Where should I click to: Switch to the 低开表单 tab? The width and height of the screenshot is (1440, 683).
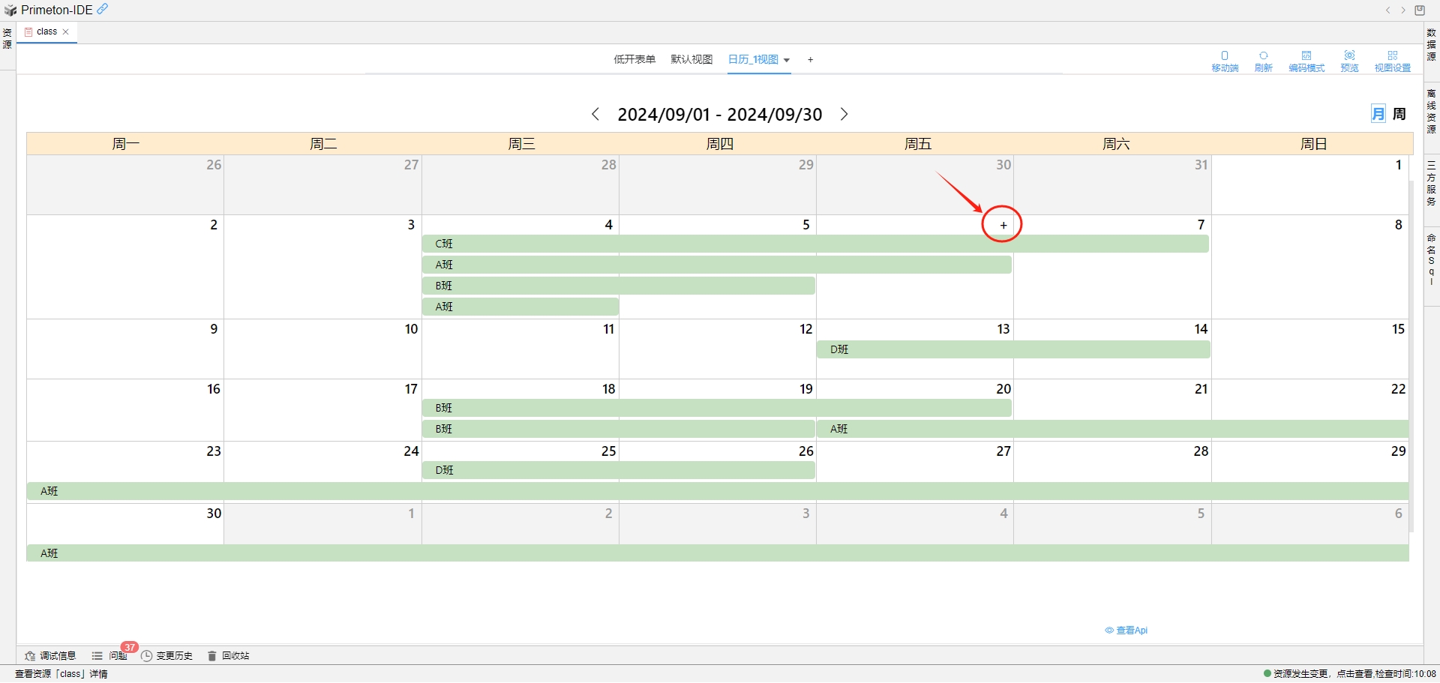tap(634, 59)
